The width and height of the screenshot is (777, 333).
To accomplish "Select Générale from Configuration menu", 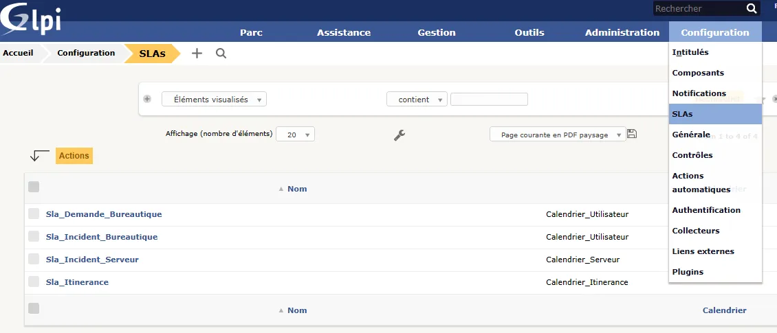I will coord(715,135).
